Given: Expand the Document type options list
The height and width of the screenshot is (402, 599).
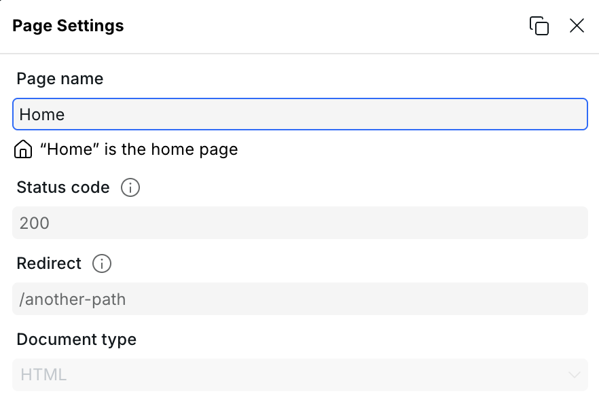Looking at the screenshot, I should pyautogui.click(x=300, y=375).
